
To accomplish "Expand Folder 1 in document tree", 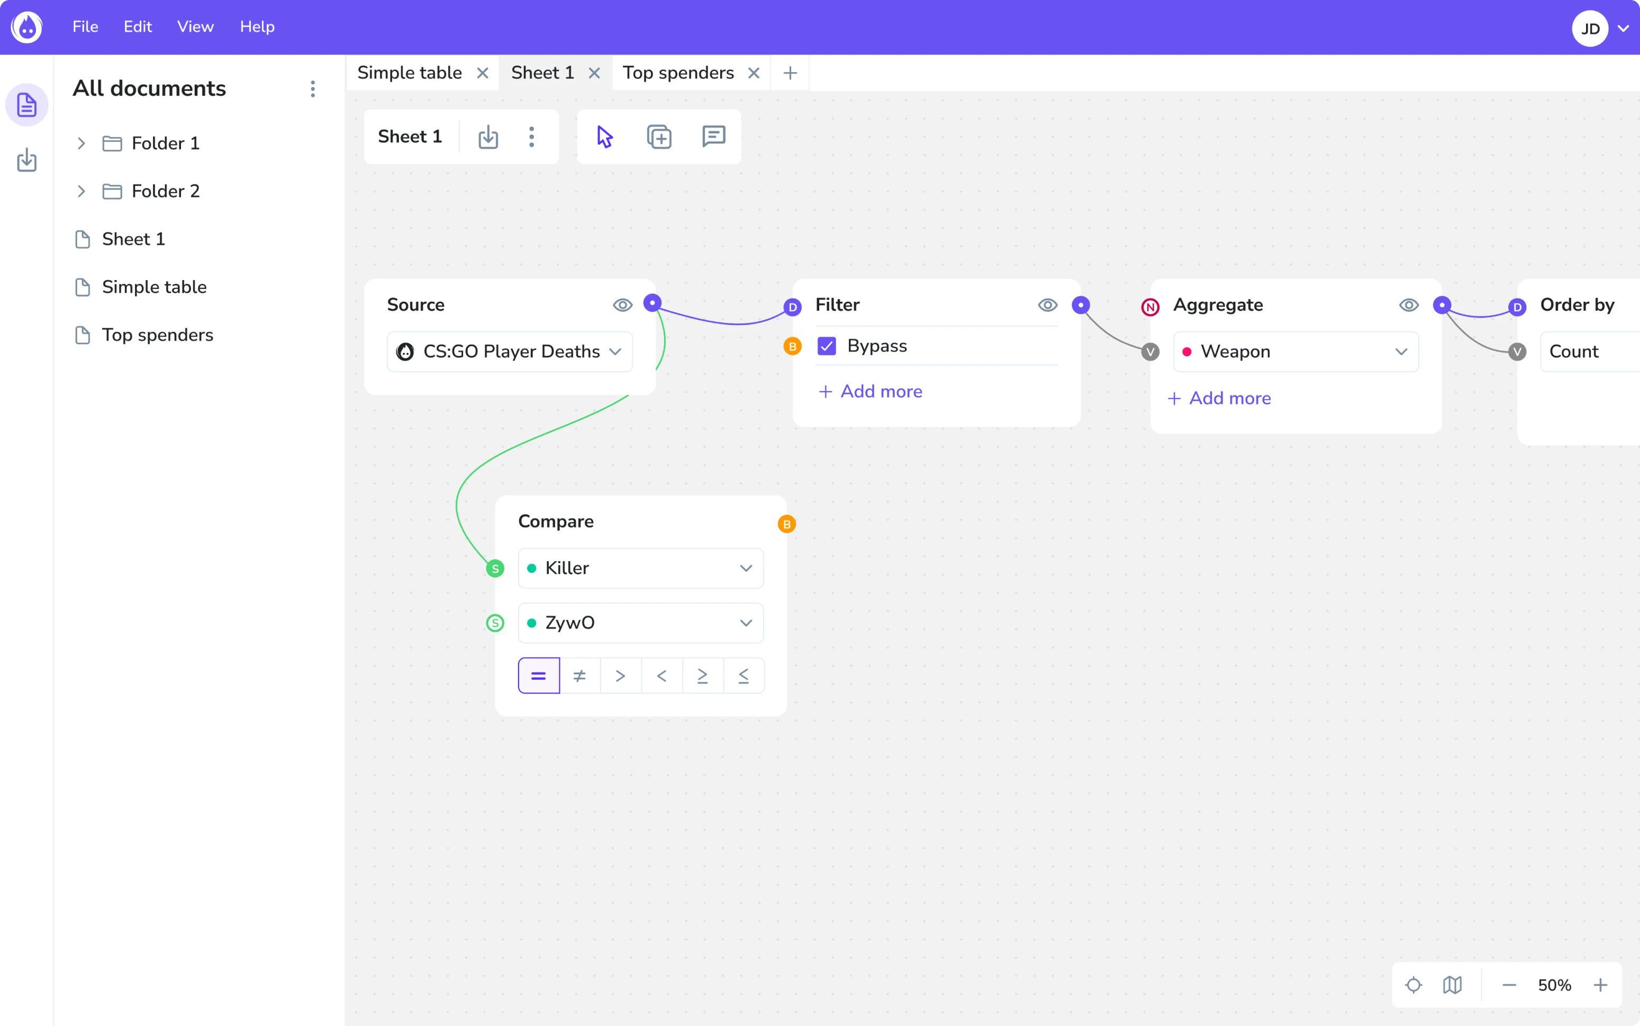I will pyautogui.click(x=81, y=143).
